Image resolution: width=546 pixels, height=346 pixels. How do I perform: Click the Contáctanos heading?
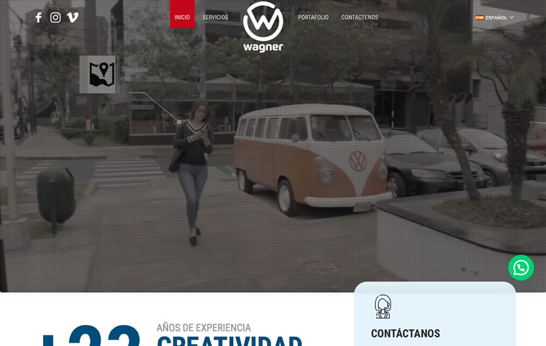(406, 334)
